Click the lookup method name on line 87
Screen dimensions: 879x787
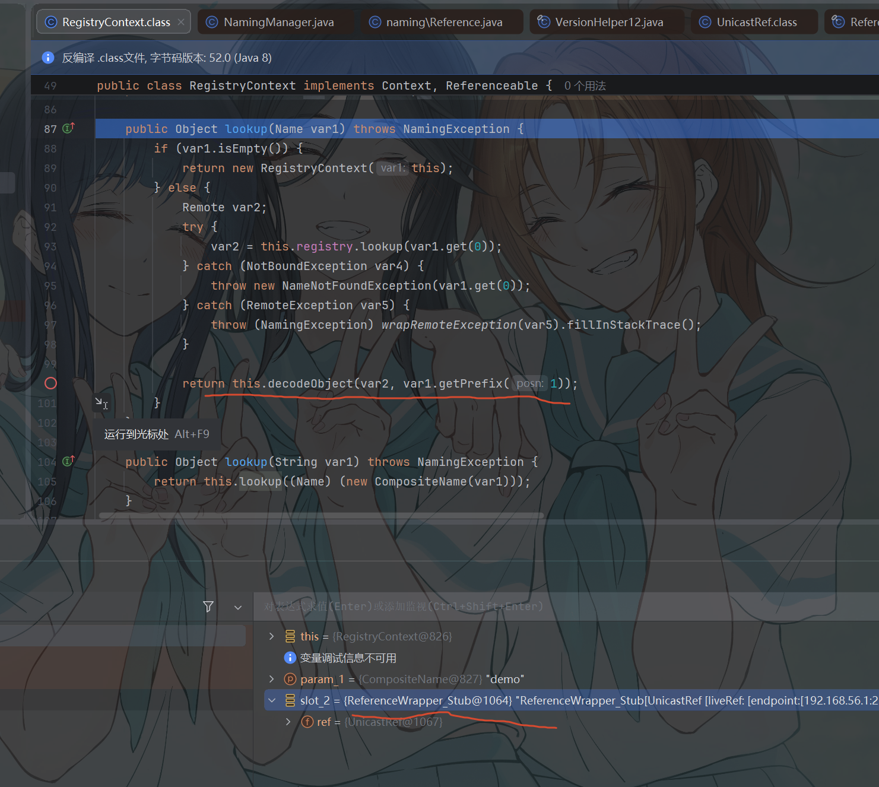coord(246,129)
